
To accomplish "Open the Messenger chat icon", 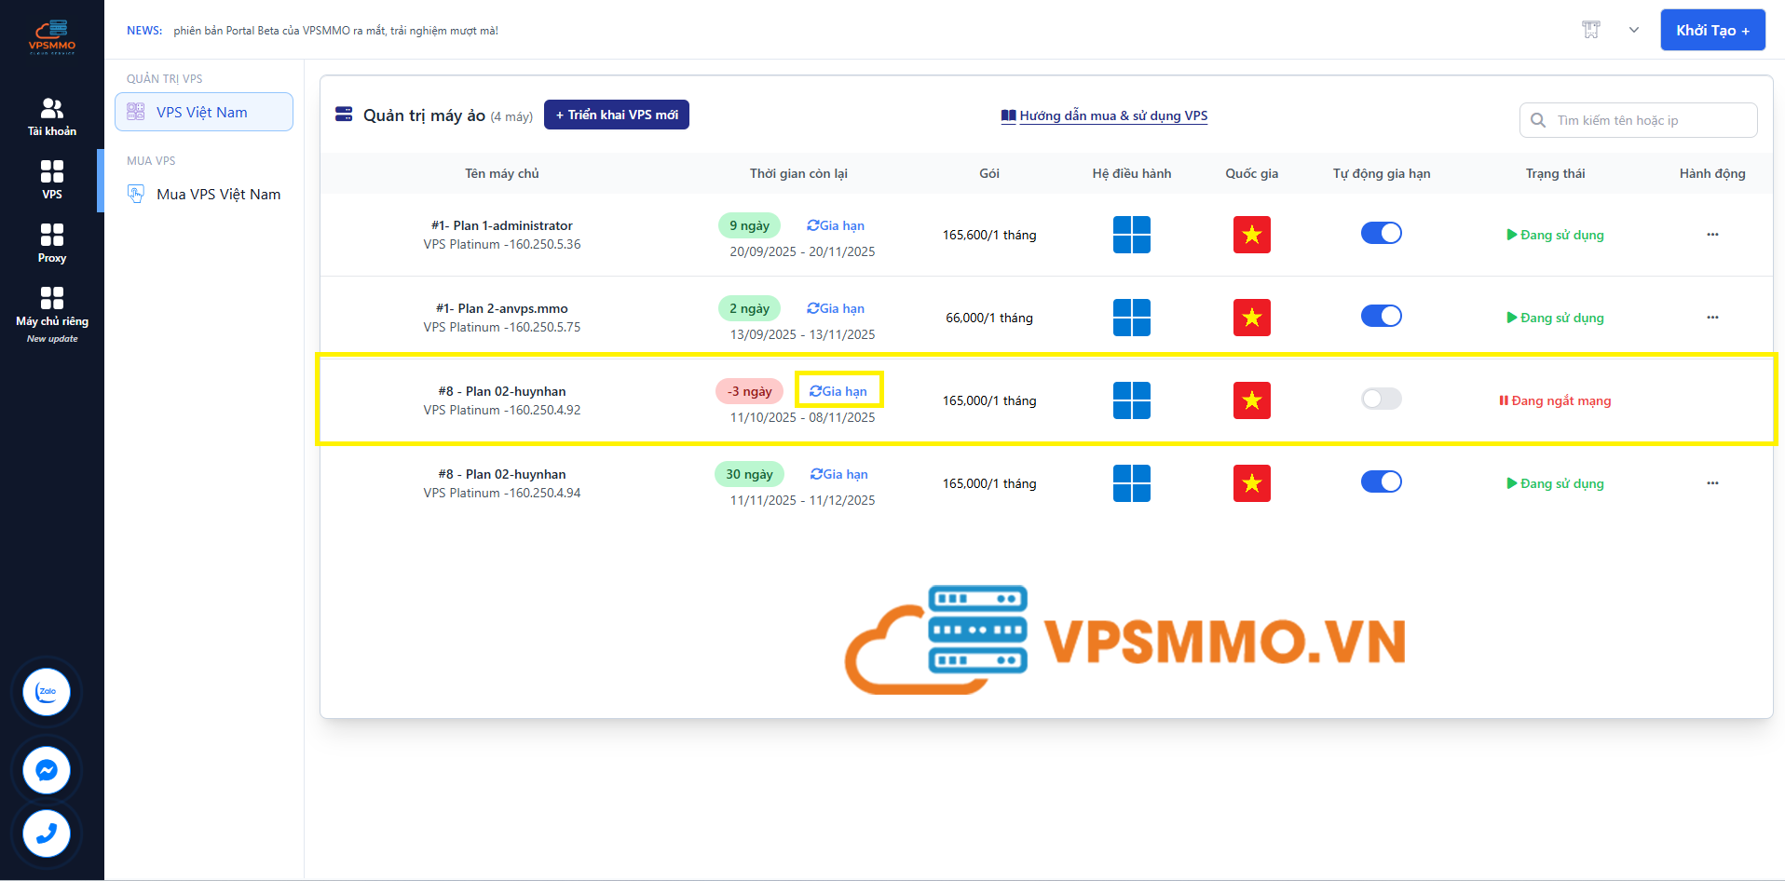I will tap(47, 770).
